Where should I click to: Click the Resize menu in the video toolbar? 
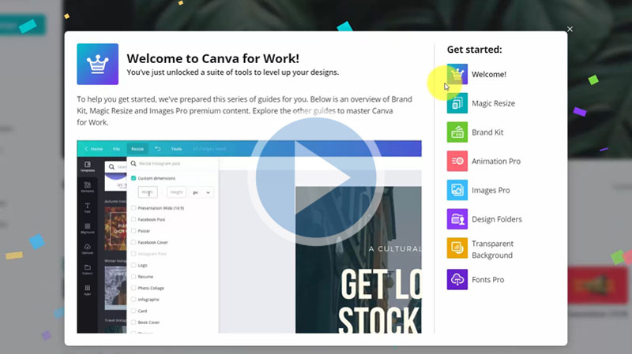click(137, 148)
